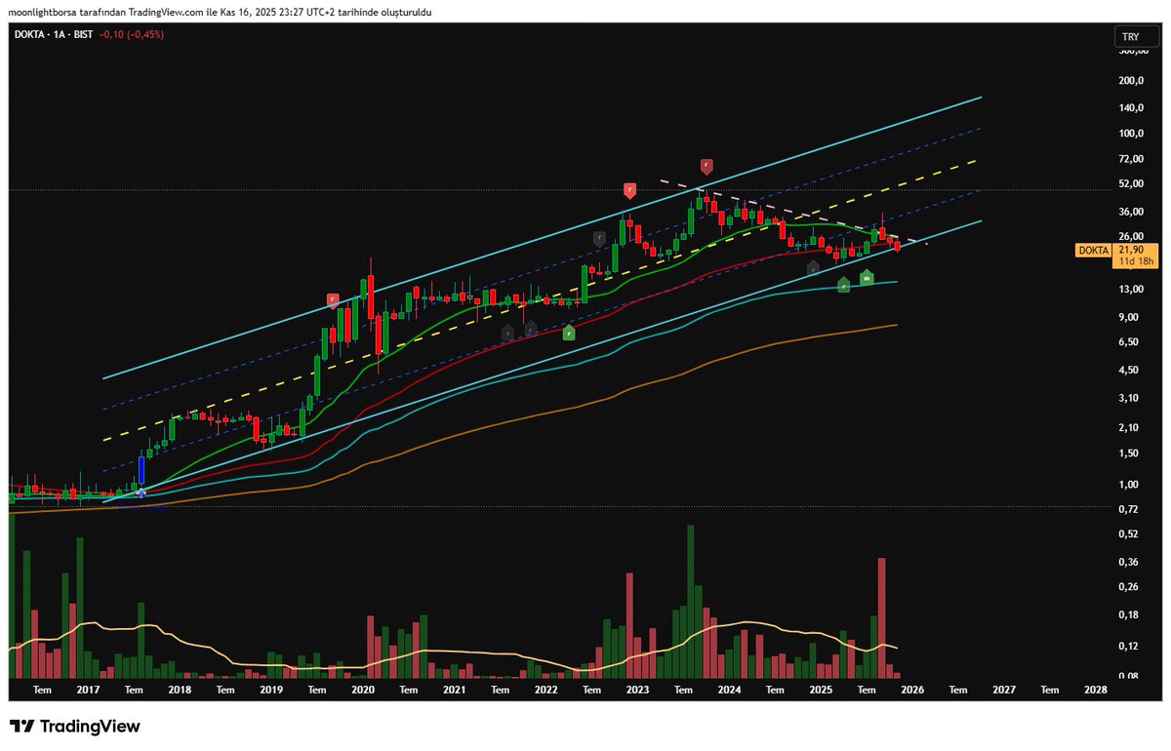1171x751 pixels.
Task: Click the 3,10 price axis level
Action: coord(1130,398)
